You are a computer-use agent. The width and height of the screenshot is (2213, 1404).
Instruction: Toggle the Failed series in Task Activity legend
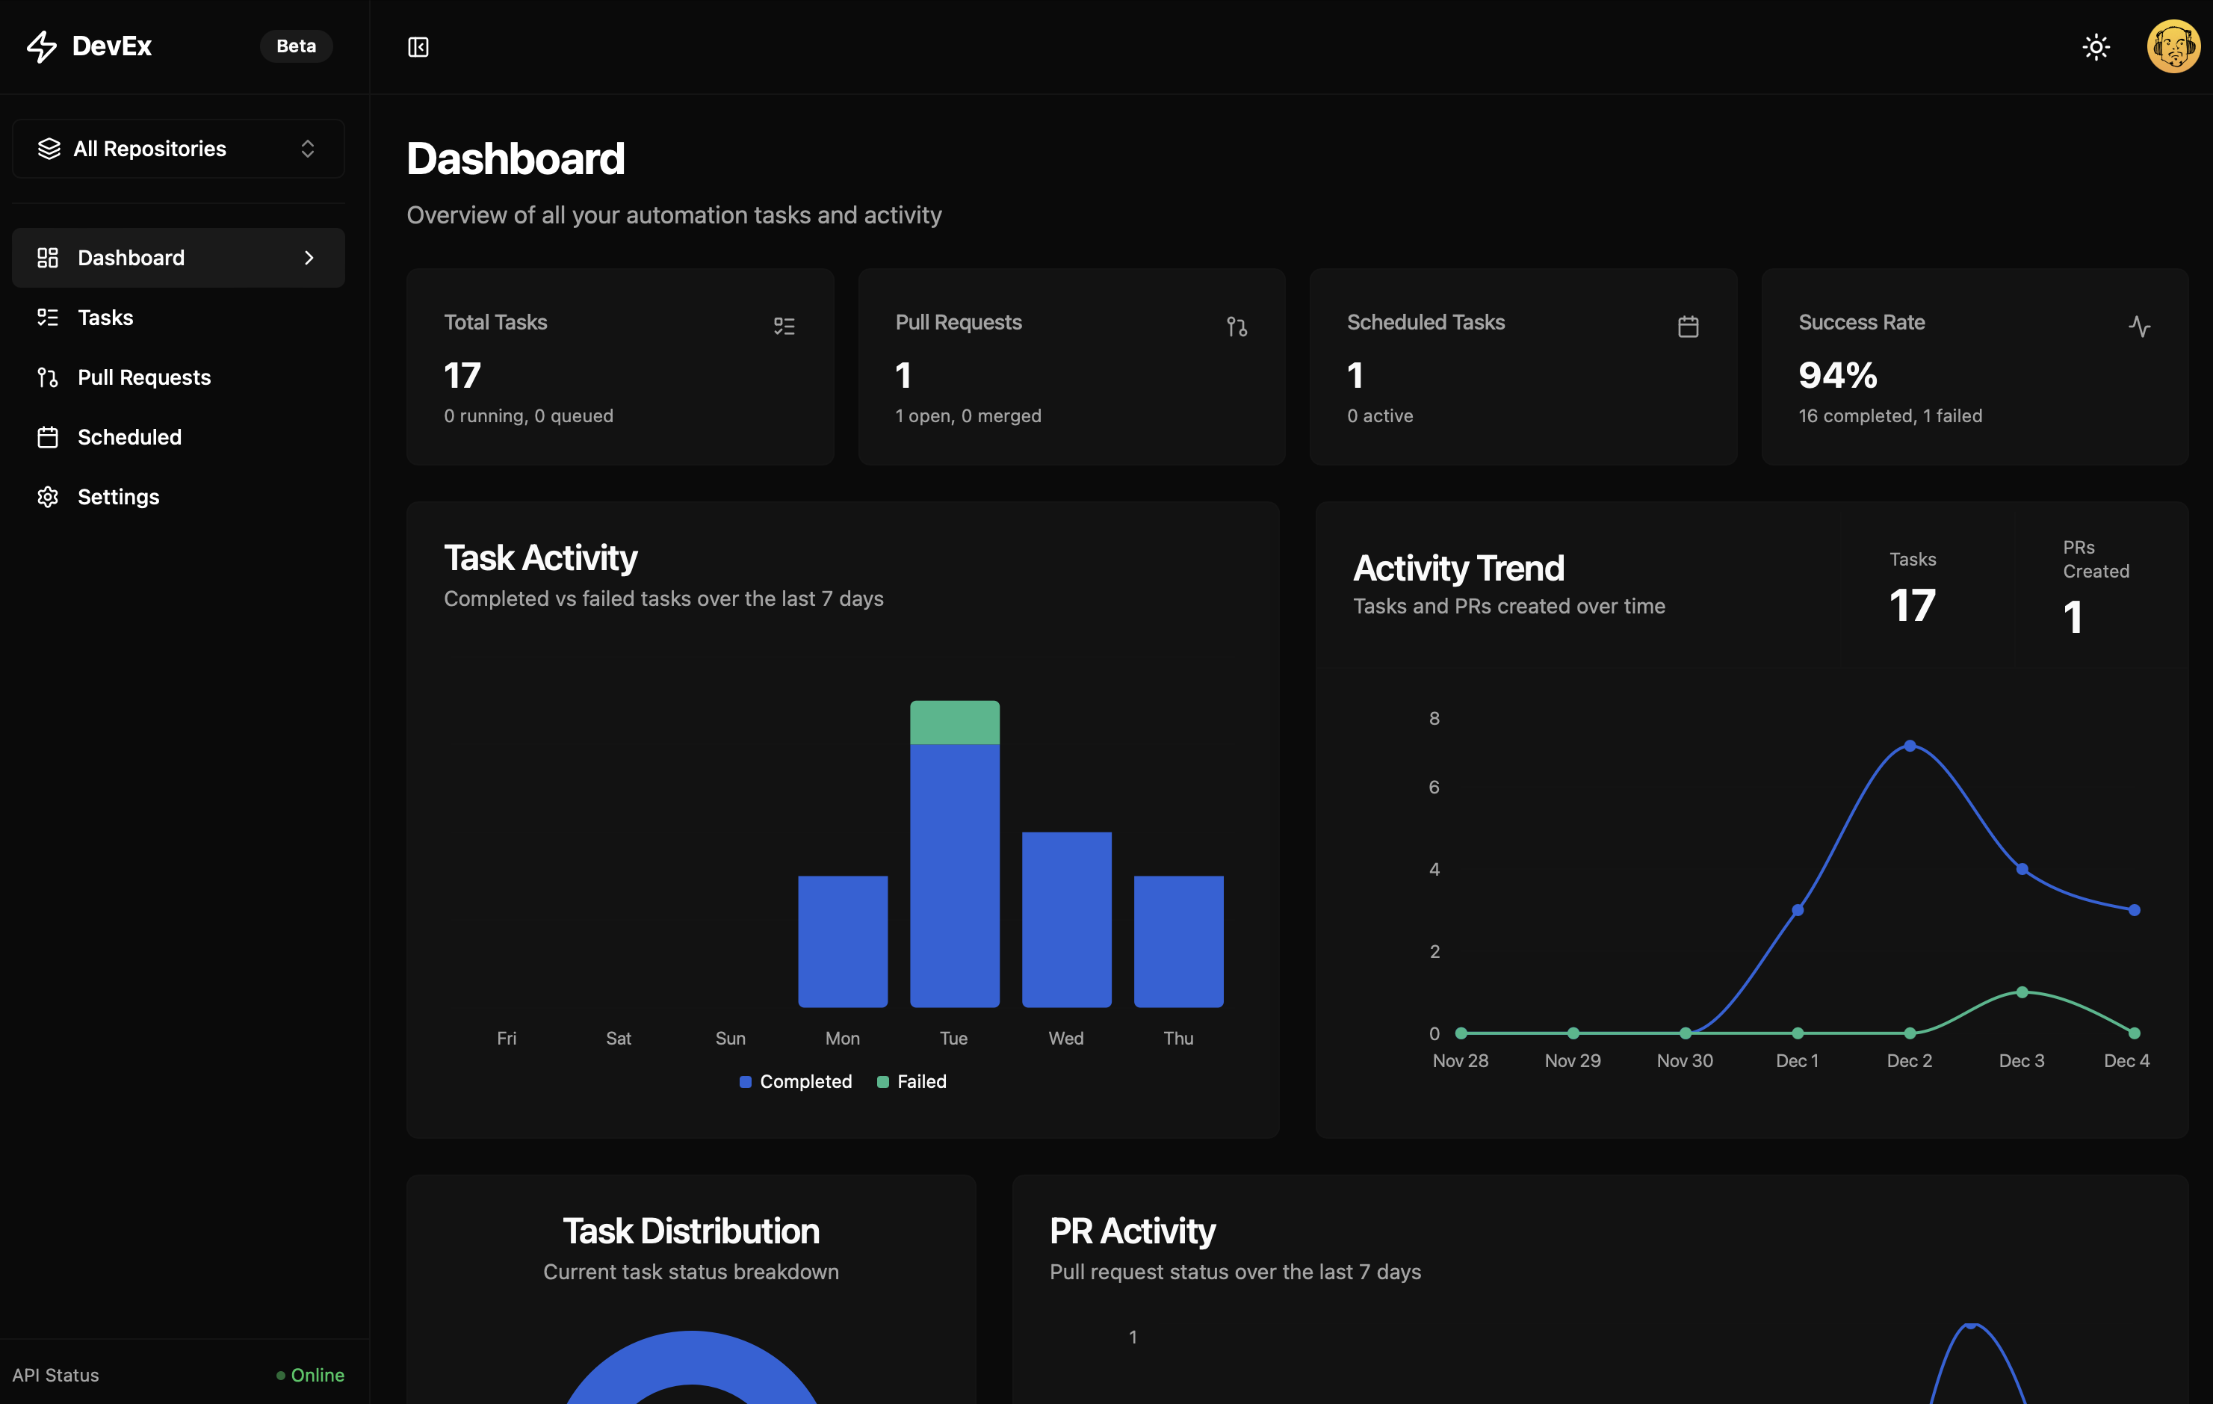911,1081
